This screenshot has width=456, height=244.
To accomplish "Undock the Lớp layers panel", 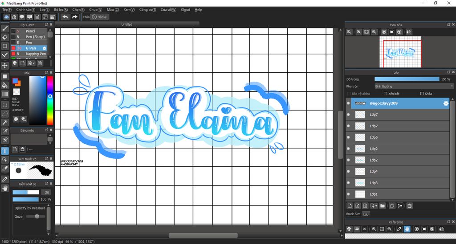I will (449, 72).
